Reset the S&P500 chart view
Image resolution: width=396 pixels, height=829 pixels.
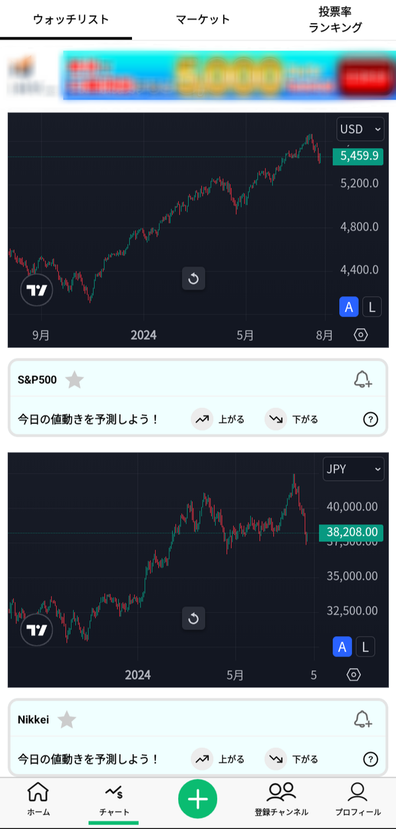[193, 279]
